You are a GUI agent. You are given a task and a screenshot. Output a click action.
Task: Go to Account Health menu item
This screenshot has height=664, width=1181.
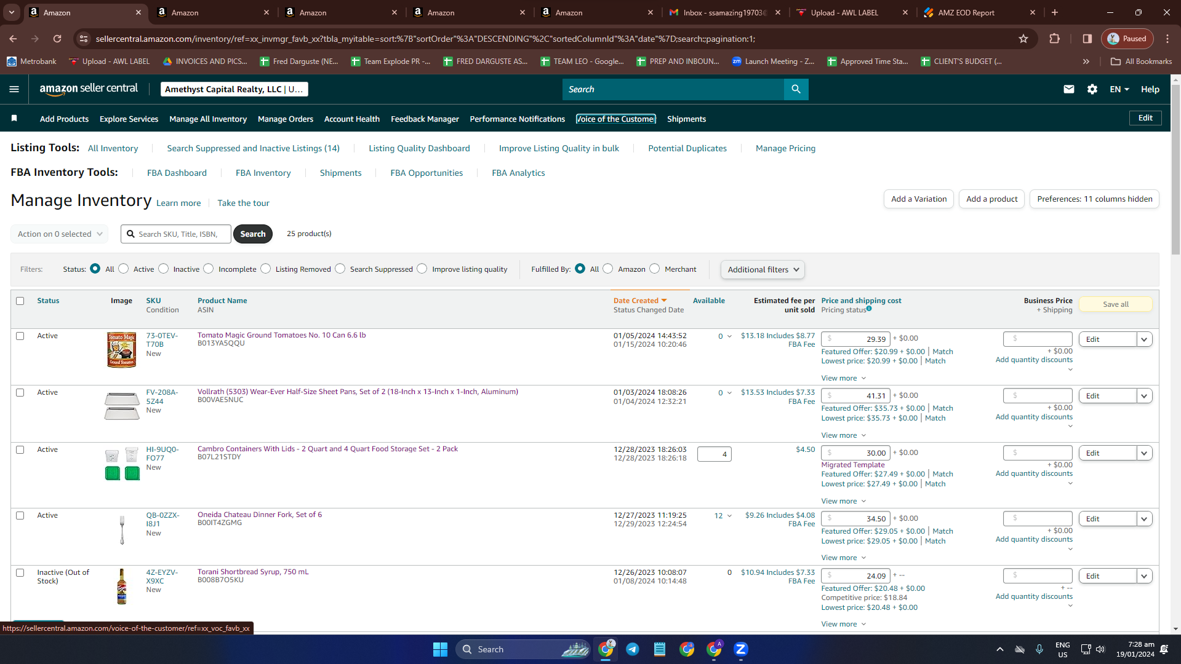point(352,119)
